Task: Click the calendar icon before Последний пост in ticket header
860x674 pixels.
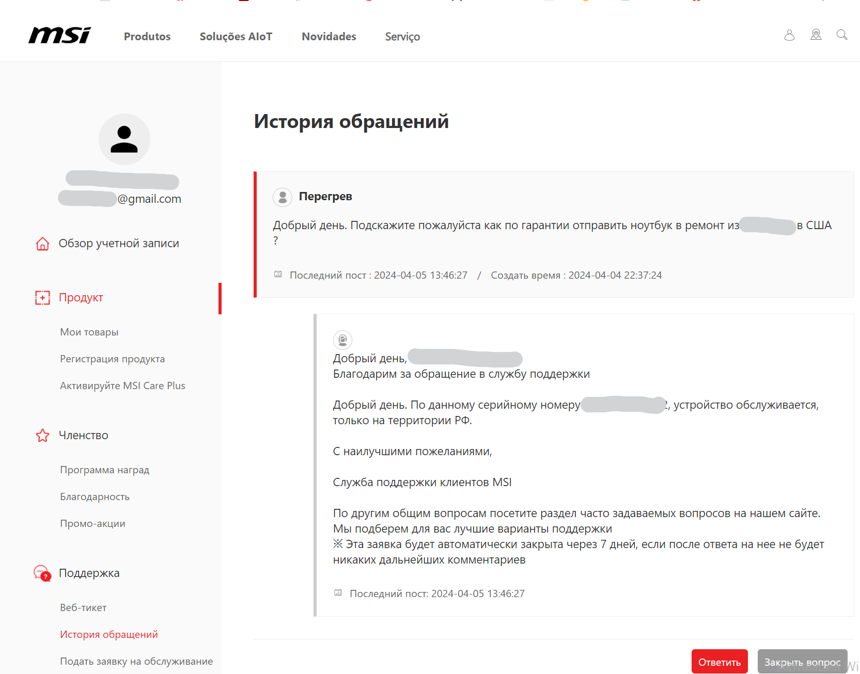Action: (x=278, y=275)
